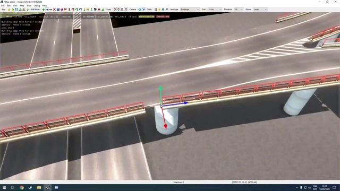Screen dimensions: 340x191
Task: Toggle the second snap option icon
Action: point(118,10)
